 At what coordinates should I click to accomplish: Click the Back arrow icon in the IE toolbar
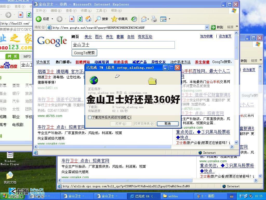[39, 19]
